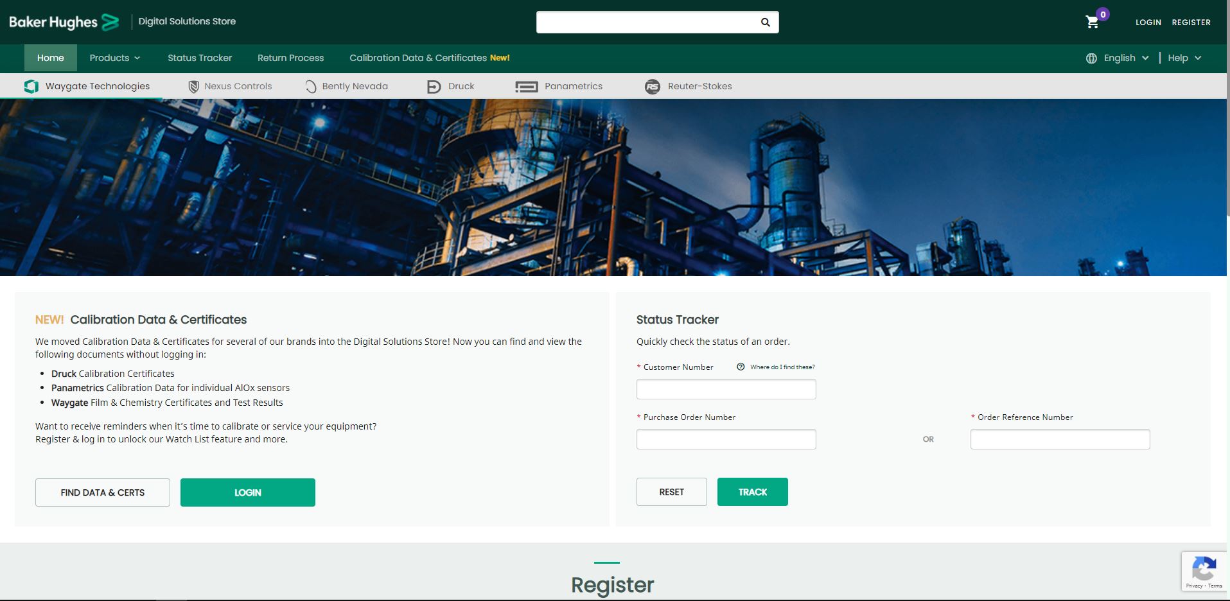Focus the Customer Number field
1230x601 pixels.
click(x=726, y=389)
